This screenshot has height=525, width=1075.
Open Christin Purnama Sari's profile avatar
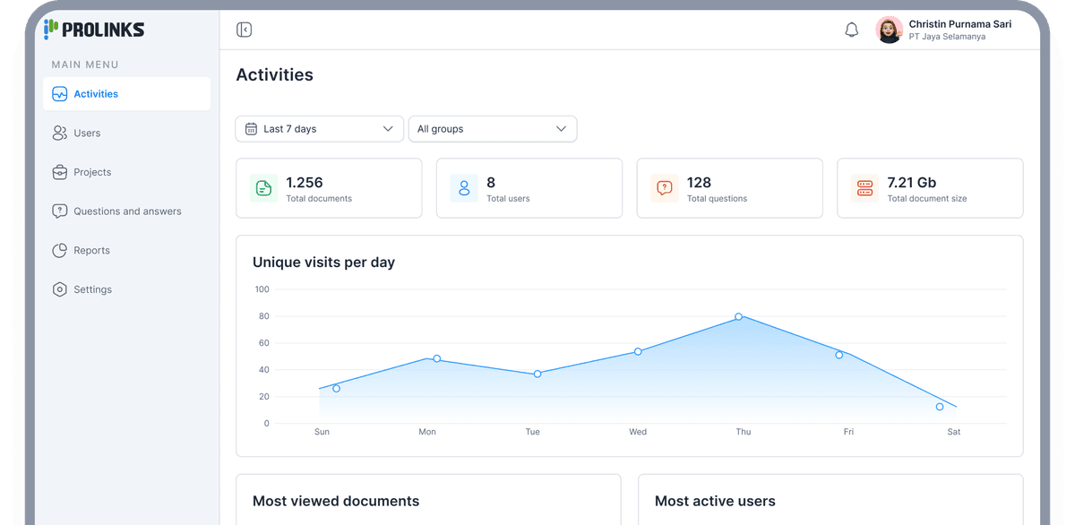pyautogui.click(x=890, y=30)
